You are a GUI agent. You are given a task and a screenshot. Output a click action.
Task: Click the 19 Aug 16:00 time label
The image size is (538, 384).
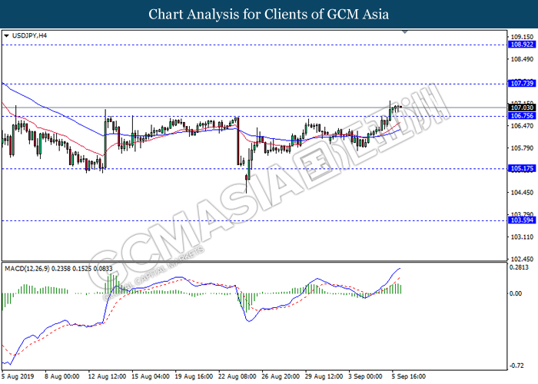[x=194, y=376]
